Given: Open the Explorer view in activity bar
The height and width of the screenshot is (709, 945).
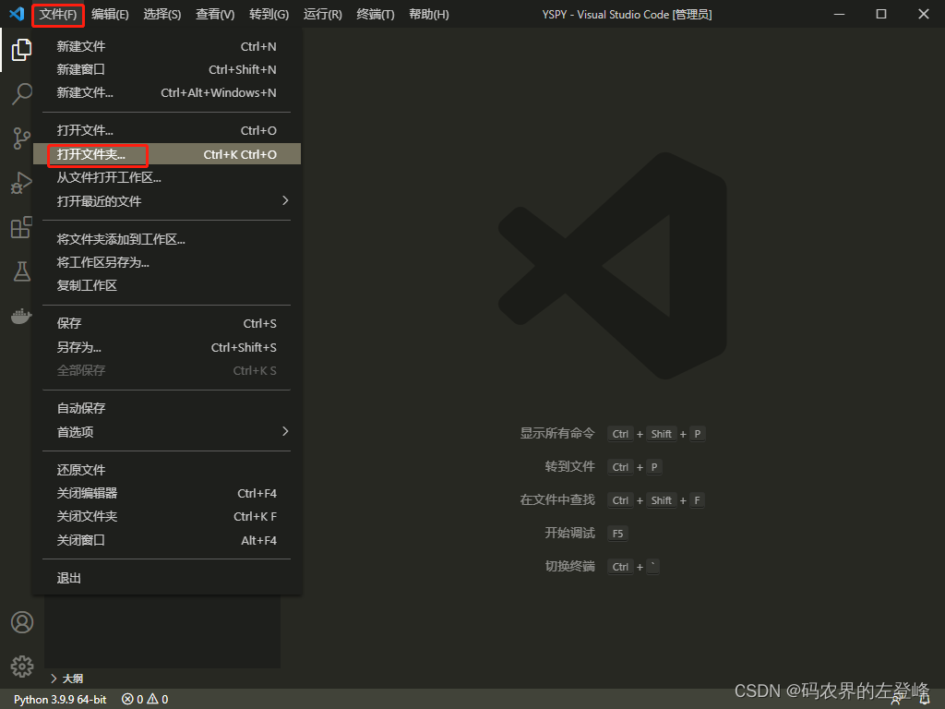Looking at the screenshot, I should coord(22,50).
